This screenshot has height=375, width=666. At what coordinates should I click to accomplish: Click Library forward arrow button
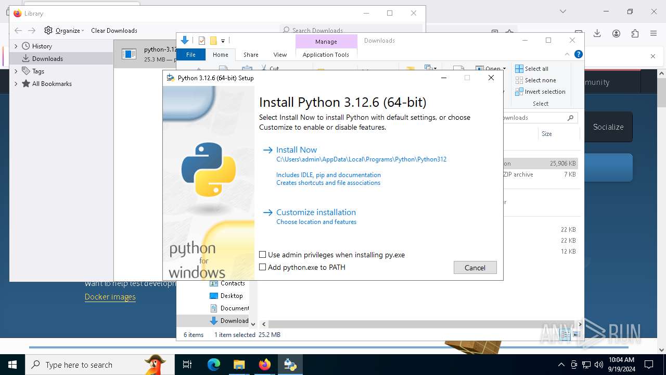[32, 30]
